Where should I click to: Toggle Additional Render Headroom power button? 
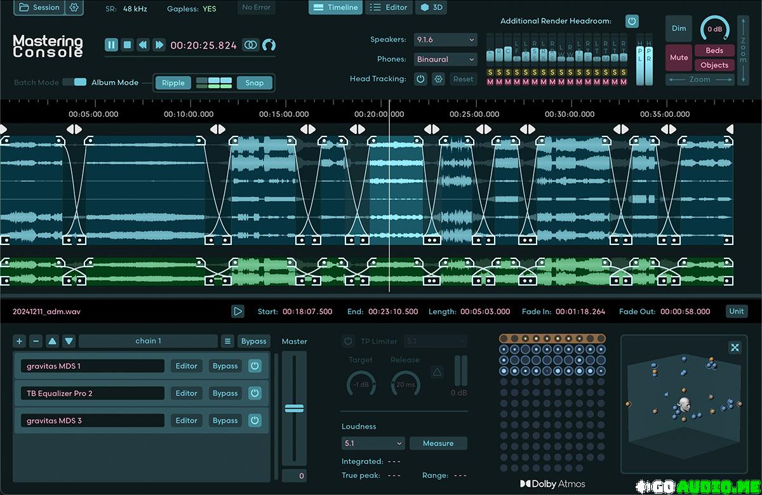pos(632,21)
